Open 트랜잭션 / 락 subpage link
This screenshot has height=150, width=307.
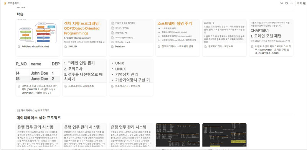coord(121,33)
